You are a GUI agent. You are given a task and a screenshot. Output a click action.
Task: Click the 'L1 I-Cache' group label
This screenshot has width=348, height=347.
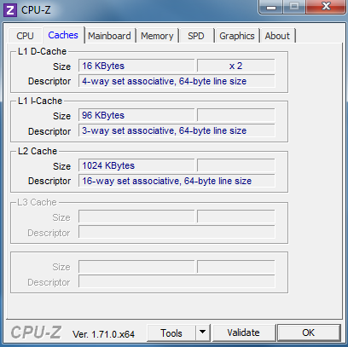(x=40, y=101)
